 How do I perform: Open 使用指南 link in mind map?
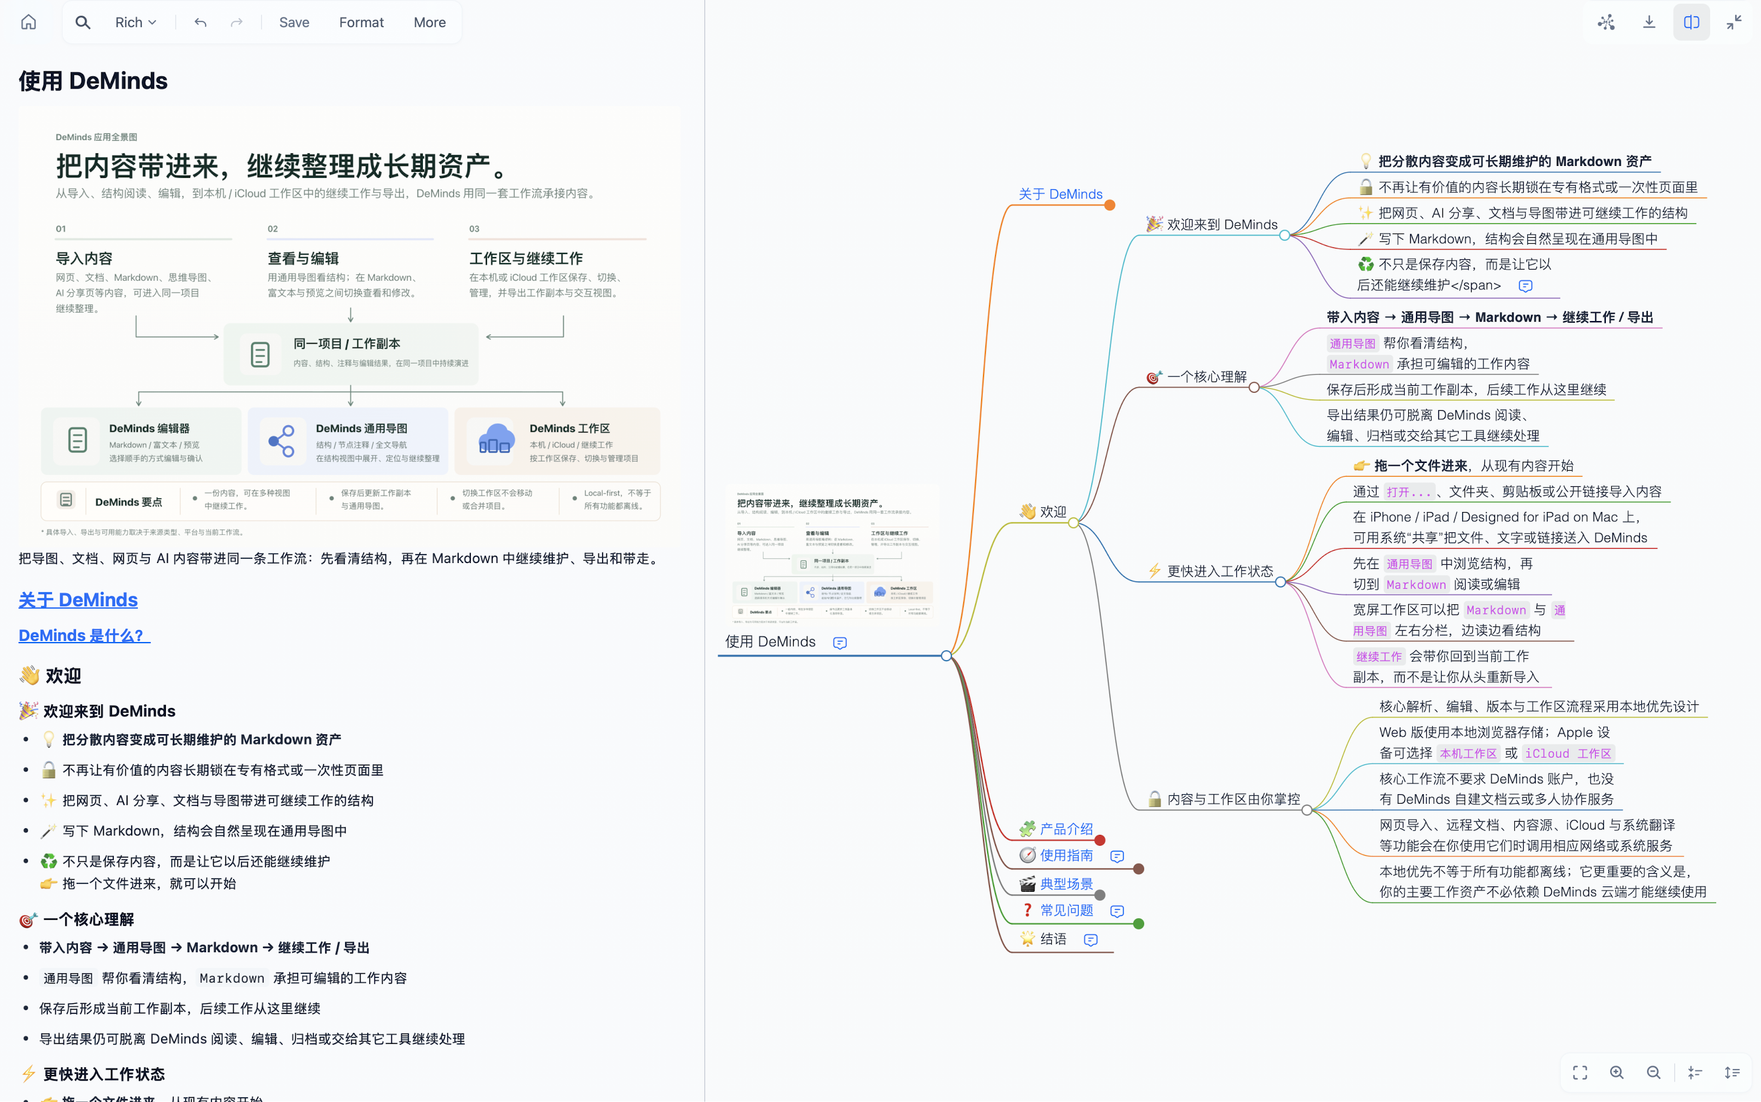(1066, 855)
